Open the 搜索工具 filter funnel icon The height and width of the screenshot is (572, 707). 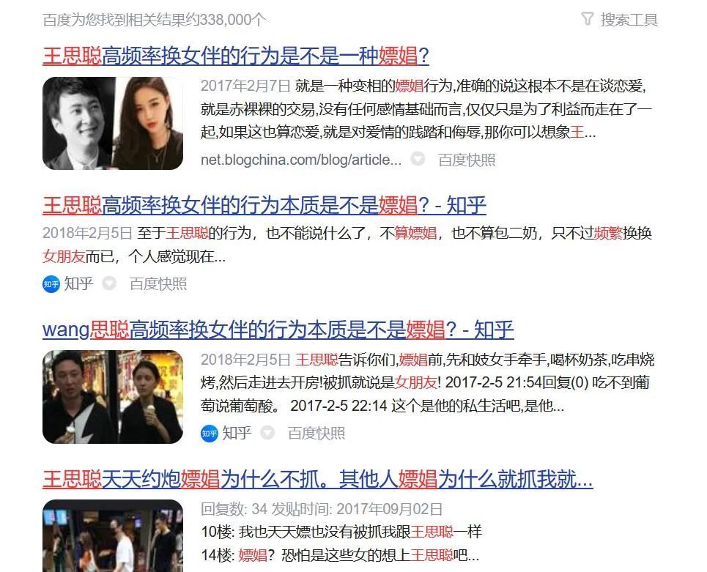click(587, 19)
